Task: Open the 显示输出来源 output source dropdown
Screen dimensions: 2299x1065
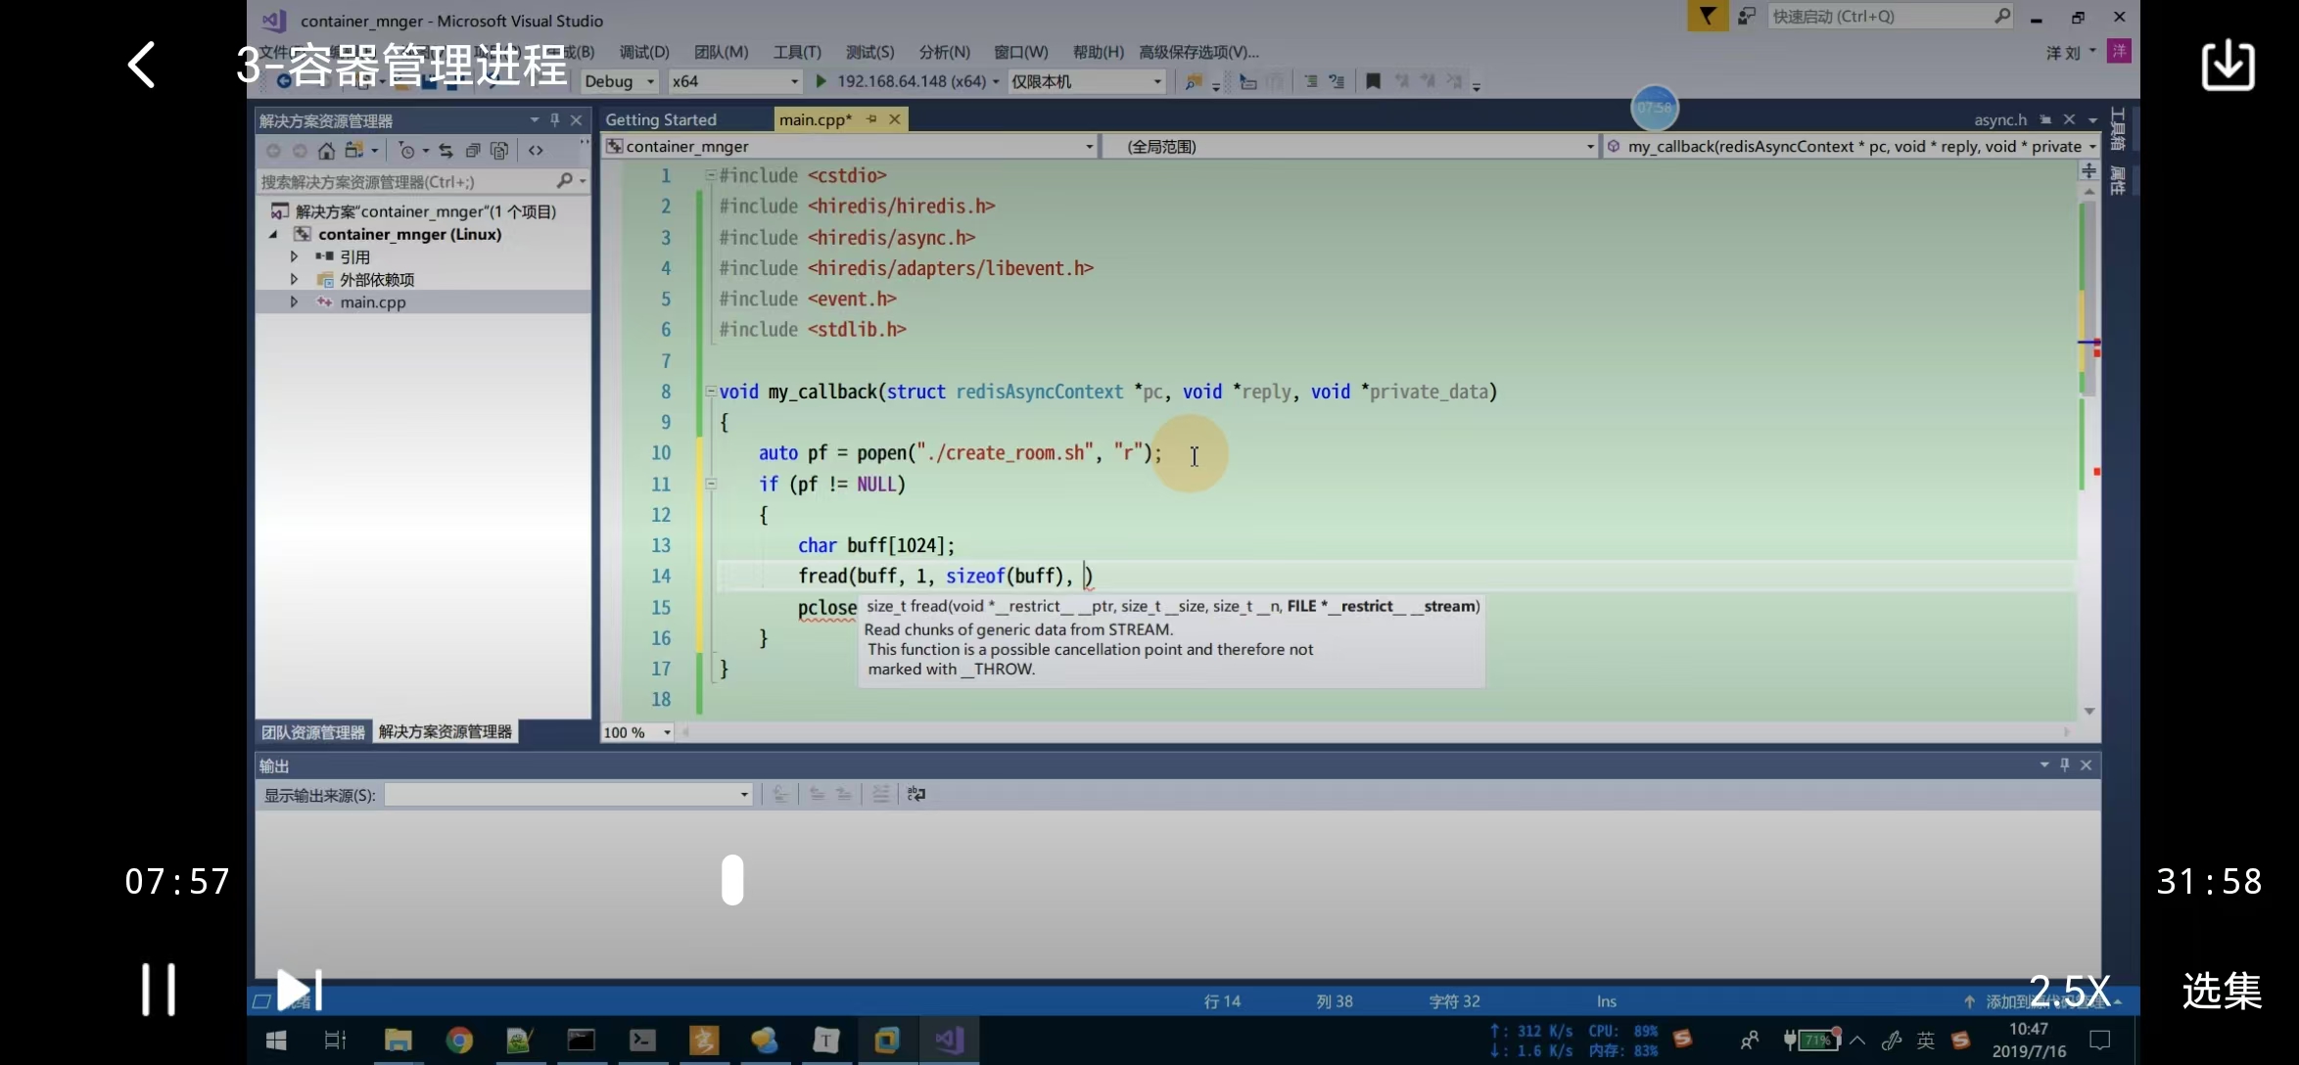Action: 569,795
